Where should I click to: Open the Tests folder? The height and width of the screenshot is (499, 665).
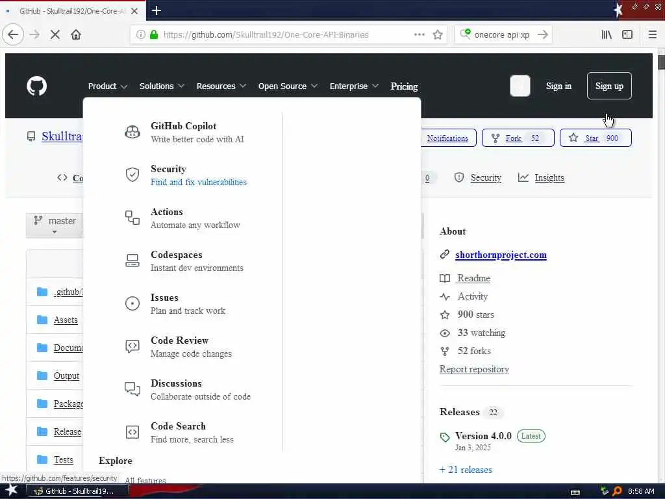pyautogui.click(x=64, y=459)
